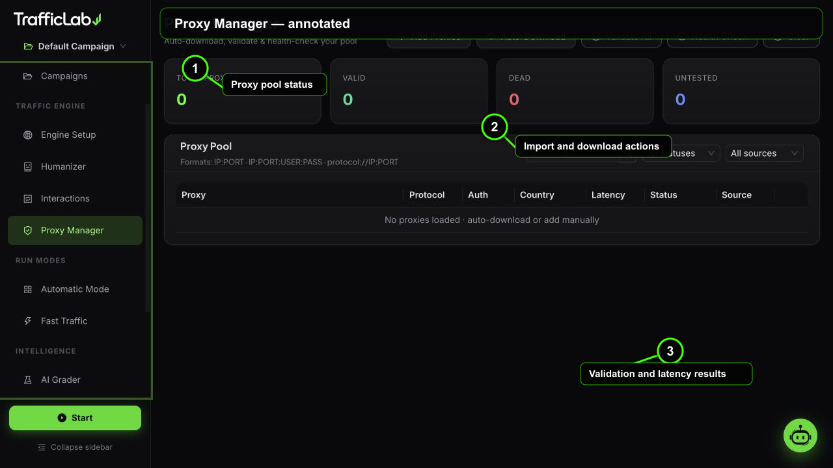833x468 pixels.
Task: Click the "No proxies loaded" empty message
Action: pyautogui.click(x=491, y=220)
